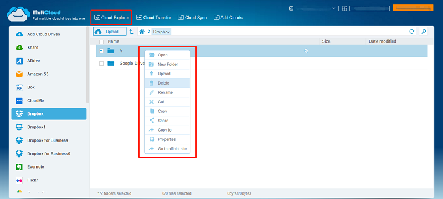Image resolution: width=443 pixels, height=199 pixels.
Task: Select Go to official site
Action: [167, 149]
